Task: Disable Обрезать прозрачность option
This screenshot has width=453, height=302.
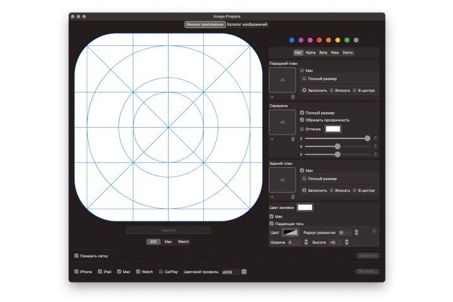Action: point(302,120)
